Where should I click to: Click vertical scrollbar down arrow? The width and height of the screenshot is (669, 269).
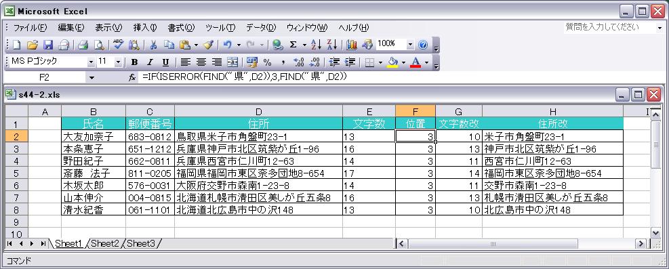click(x=656, y=232)
